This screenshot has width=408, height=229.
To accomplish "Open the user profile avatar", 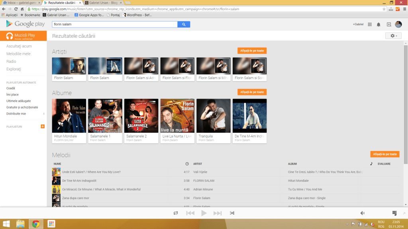I will [398, 24].
